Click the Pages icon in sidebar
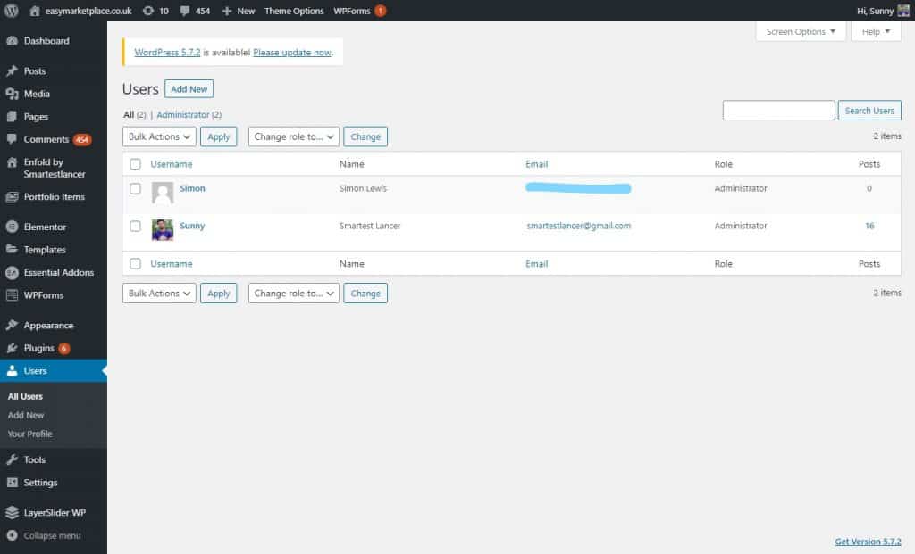 click(12, 117)
